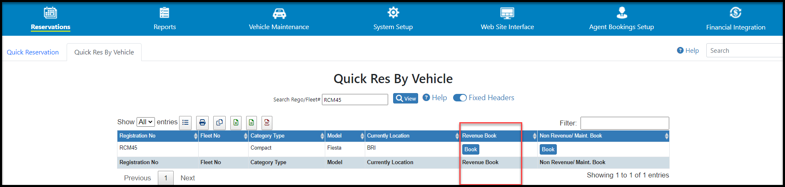Open System Setup gear icon
This screenshot has width=785, height=187.
click(393, 12)
